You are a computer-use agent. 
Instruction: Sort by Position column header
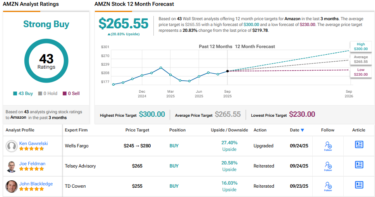pyautogui.click(x=177, y=130)
